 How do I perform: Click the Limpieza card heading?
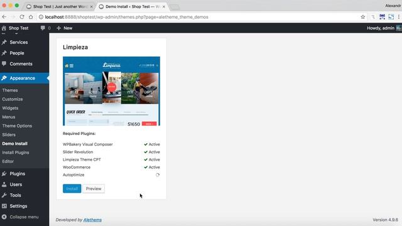[x=75, y=47]
